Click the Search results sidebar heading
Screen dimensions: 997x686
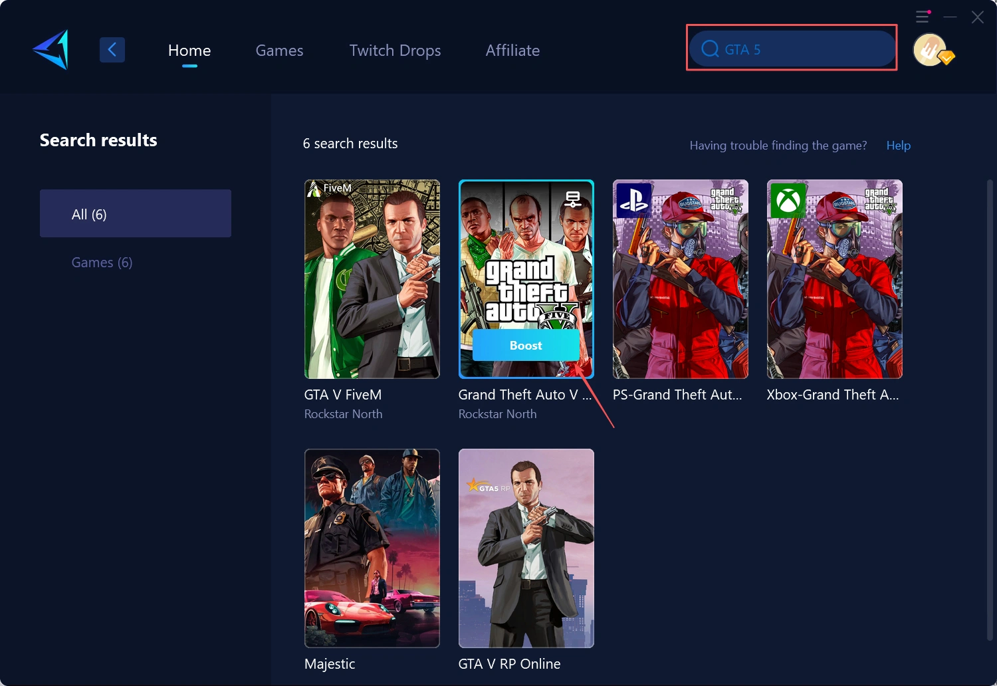[x=98, y=140]
